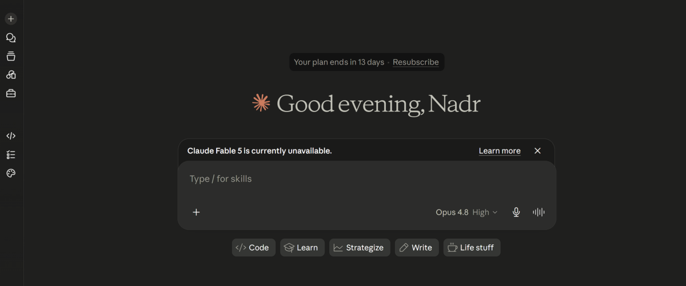Open the Artifacts shapes icon in sidebar
This screenshot has height=286, width=686.
click(11, 75)
